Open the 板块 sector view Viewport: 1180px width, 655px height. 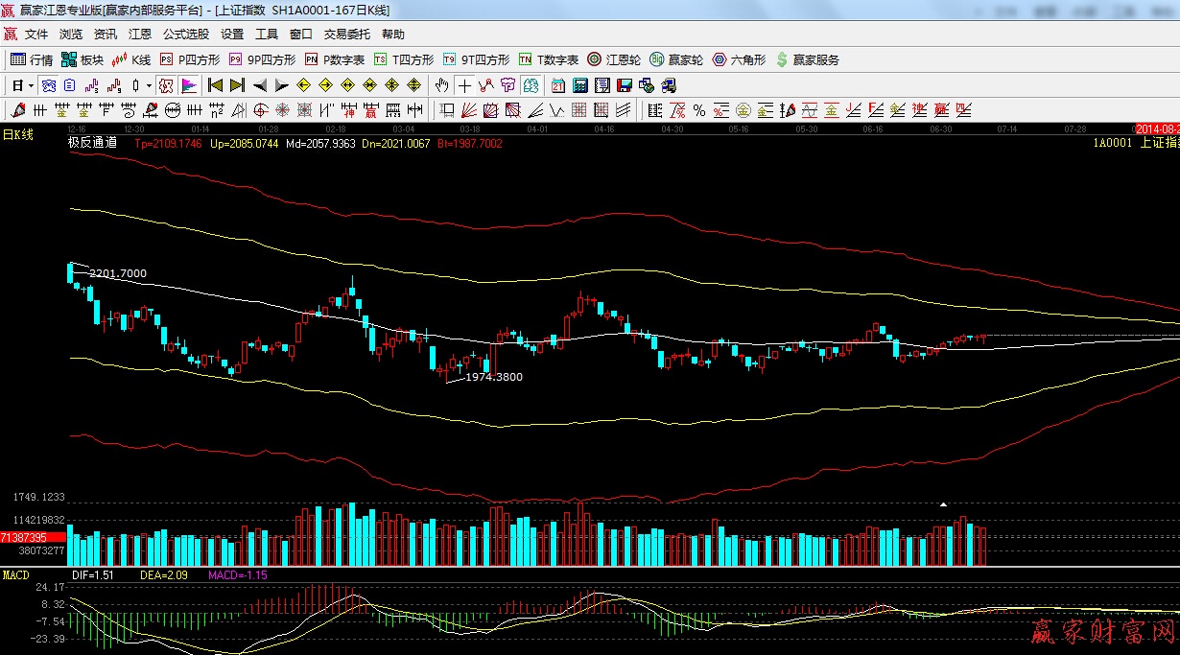coord(83,59)
